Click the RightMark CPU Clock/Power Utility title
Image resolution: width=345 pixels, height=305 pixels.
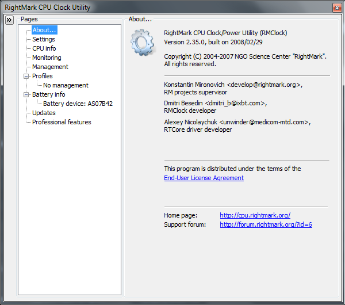pyautogui.click(x=225, y=33)
